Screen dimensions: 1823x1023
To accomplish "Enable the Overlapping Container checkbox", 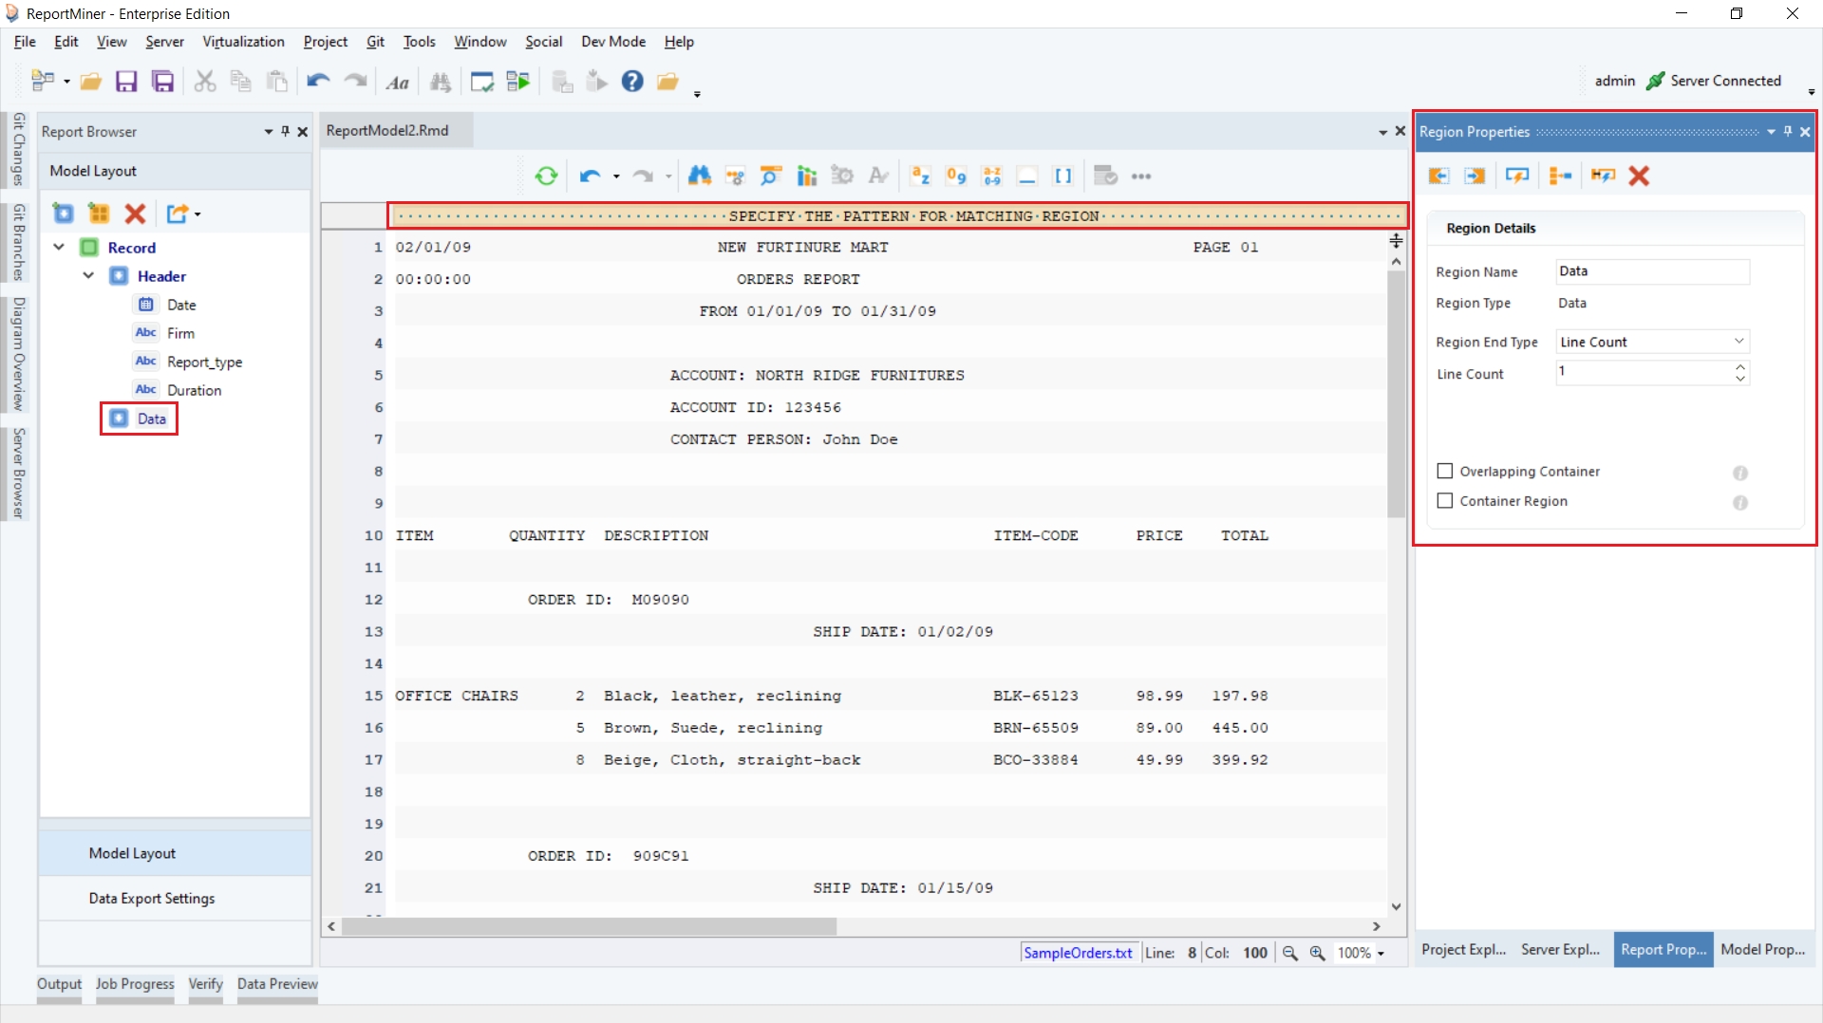I will coord(1445,471).
